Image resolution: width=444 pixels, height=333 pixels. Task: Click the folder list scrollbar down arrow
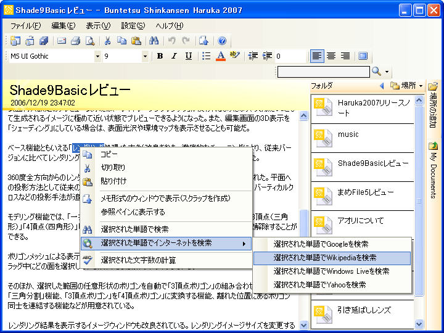419,324
